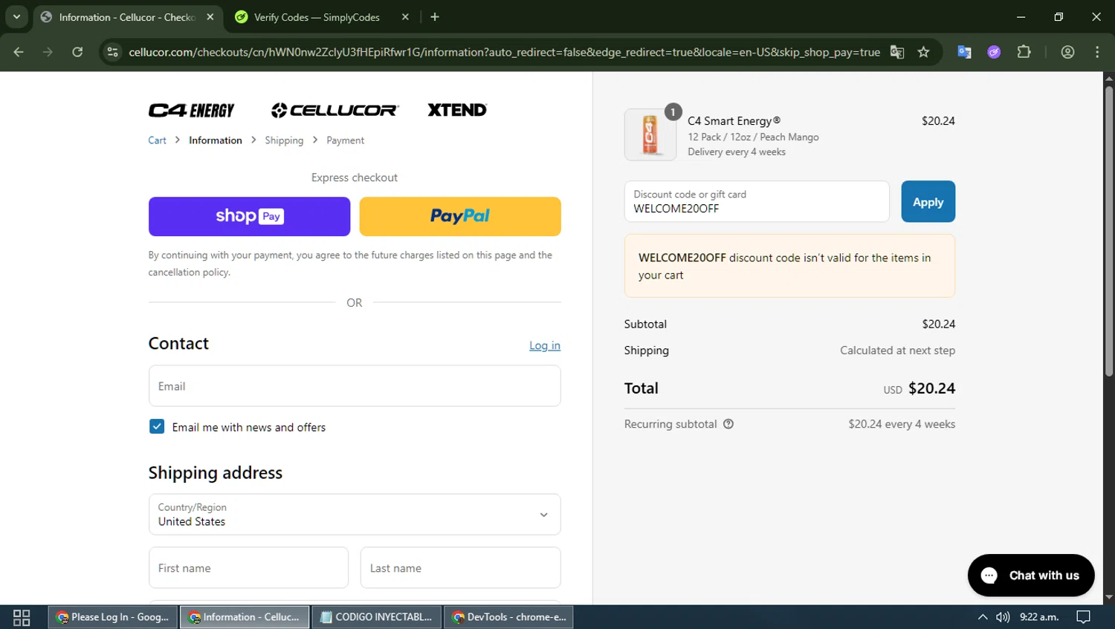Switch to Please Log In - Google taskbar window
The image size is (1115, 629).
coord(114,617)
